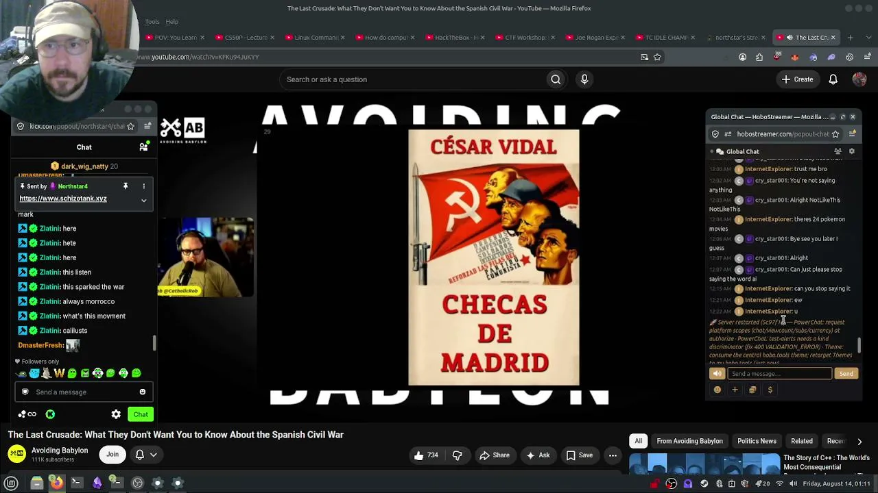
Task: Open the coins icon under HoboStreamer chat
Action: pyautogui.click(x=752, y=390)
